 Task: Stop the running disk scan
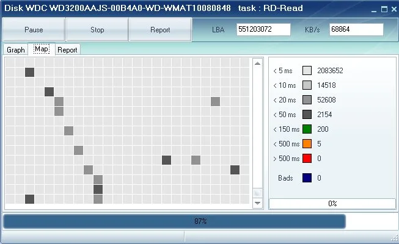pyautogui.click(x=97, y=29)
